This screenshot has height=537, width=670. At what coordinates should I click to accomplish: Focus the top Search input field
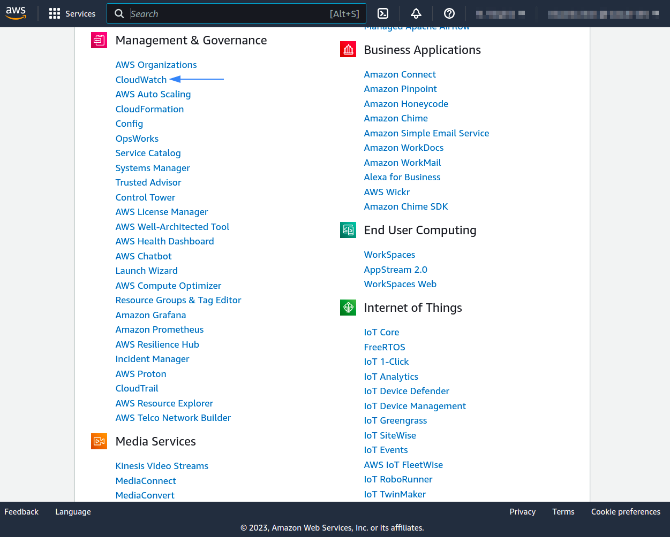(237, 14)
